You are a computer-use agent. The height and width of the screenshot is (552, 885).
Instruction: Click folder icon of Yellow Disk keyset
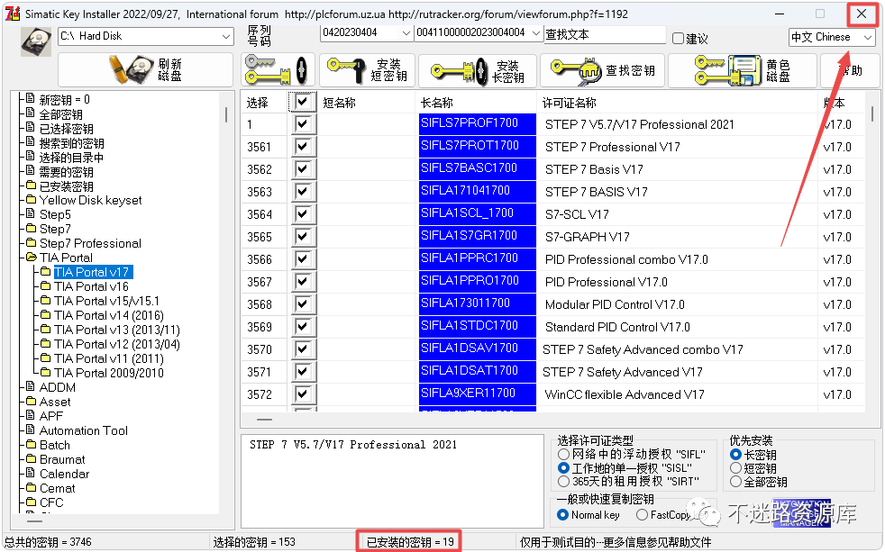point(31,200)
